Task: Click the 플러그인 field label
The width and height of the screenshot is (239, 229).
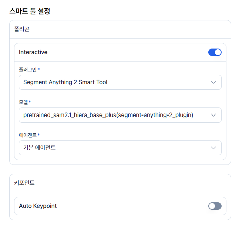Action: (x=28, y=70)
